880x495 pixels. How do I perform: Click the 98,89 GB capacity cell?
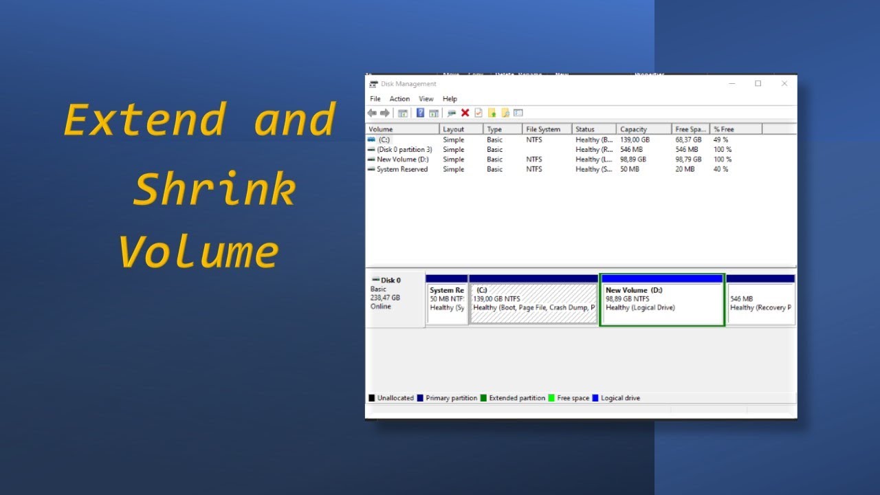633,159
